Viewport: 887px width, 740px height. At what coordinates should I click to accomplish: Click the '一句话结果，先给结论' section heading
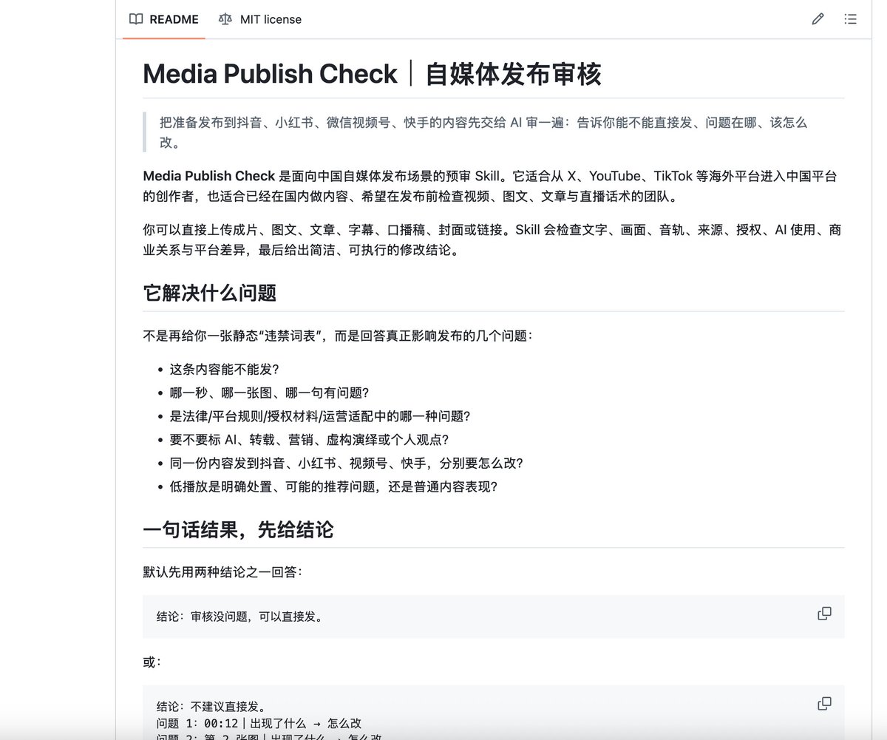[238, 529]
